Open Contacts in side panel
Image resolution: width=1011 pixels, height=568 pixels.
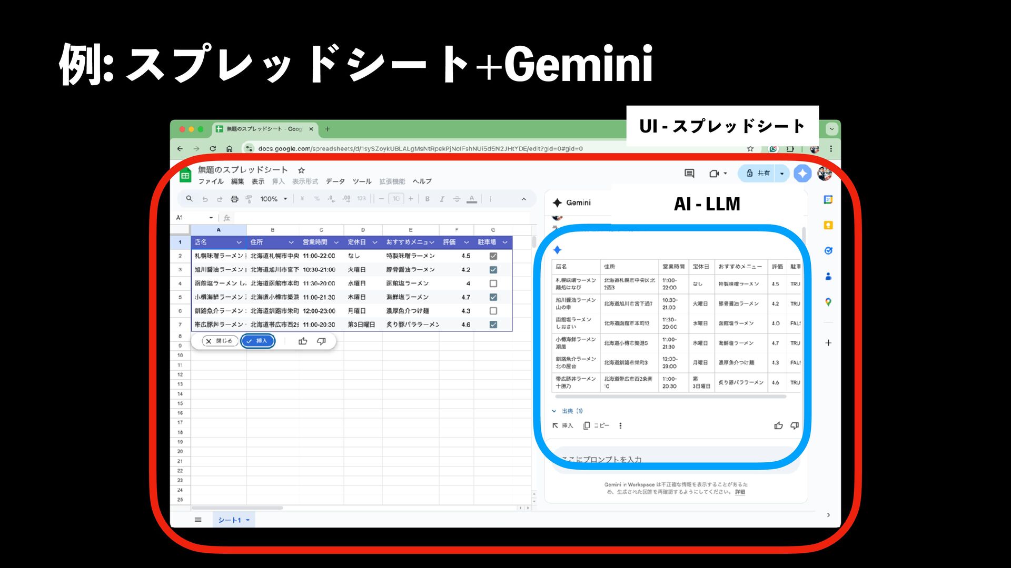[828, 276]
